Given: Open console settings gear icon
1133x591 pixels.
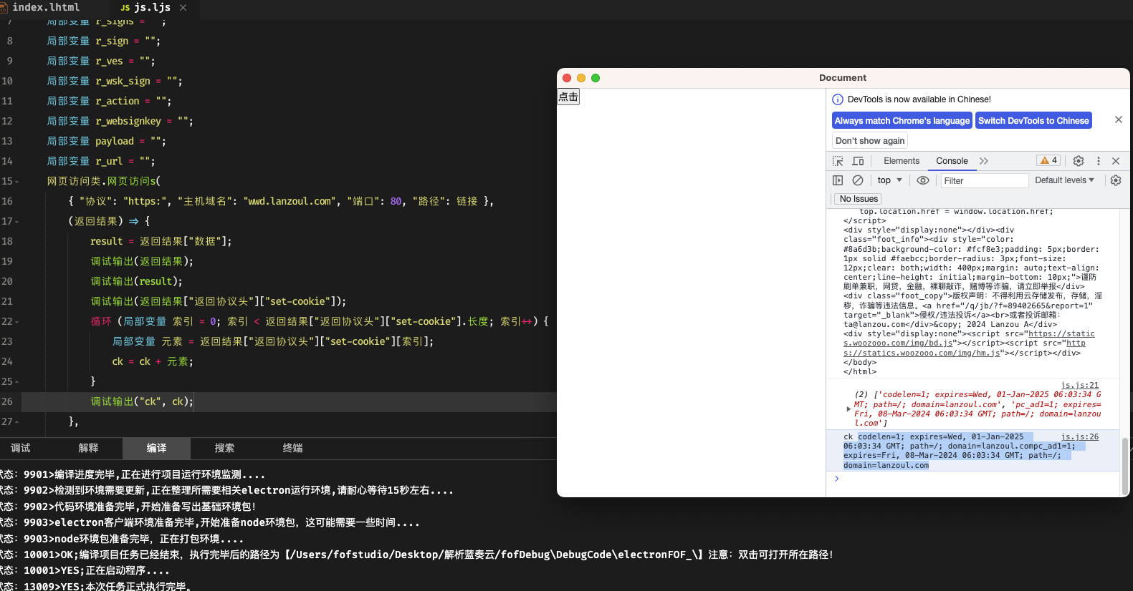Looking at the screenshot, I should [x=1116, y=180].
